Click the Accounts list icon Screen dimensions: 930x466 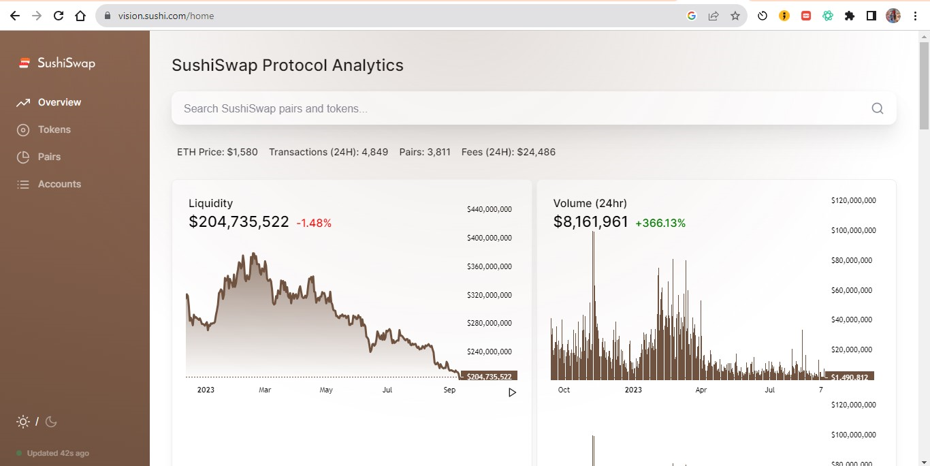click(x=23, y=185)
